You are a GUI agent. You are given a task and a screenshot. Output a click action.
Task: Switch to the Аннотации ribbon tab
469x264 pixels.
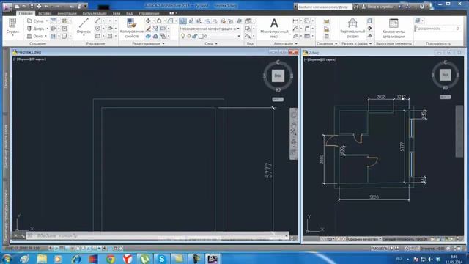(67, 13)
